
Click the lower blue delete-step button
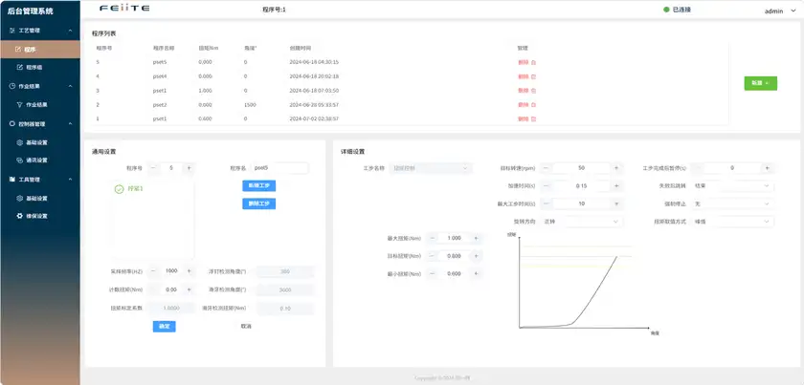[259, 203]
